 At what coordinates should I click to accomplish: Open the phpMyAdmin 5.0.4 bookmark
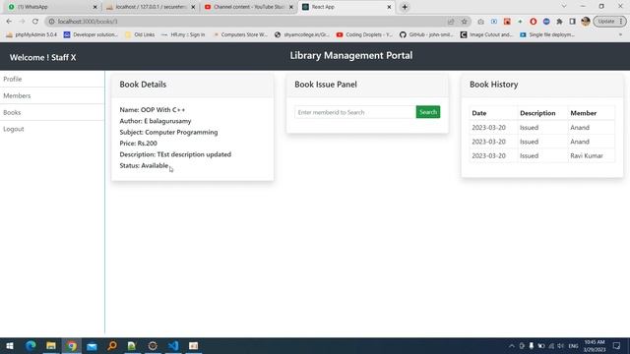(x=31, y=35)
